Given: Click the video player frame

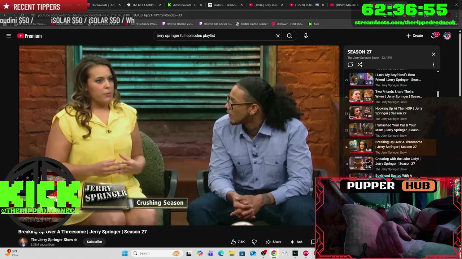Looking at the screenshot, I should [x=179, y=135].
